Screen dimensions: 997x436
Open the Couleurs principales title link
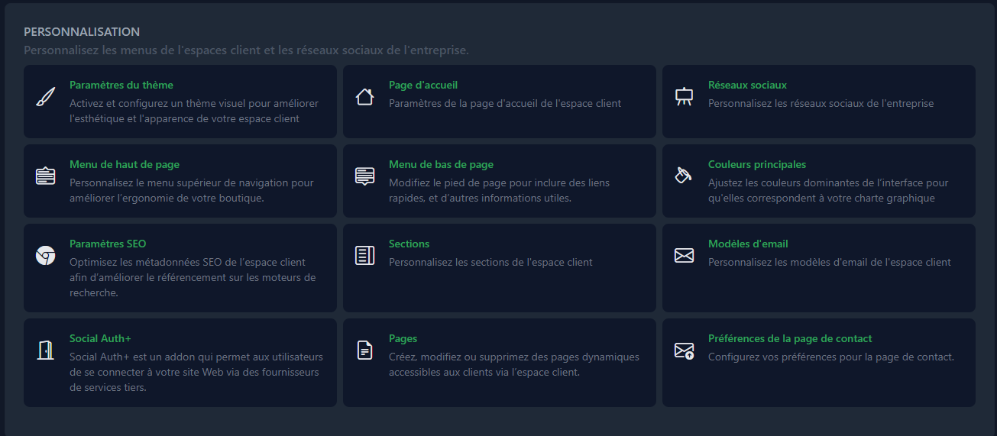click(756, 165)
